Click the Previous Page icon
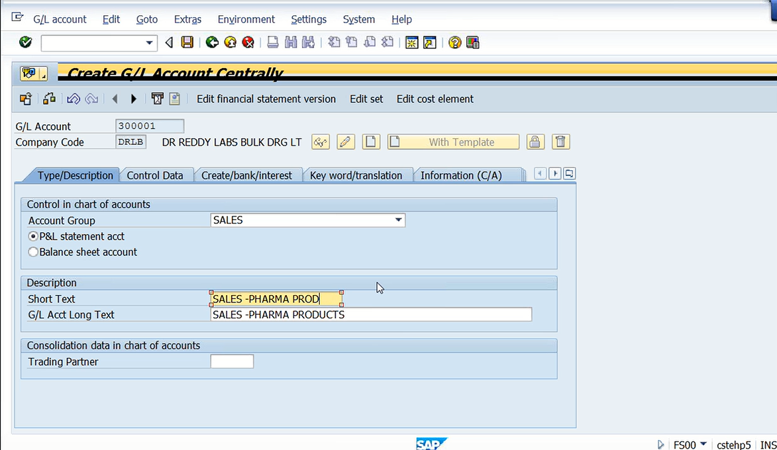This screenshot has width=777, height=450. tap(352, 42)
